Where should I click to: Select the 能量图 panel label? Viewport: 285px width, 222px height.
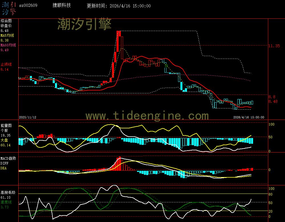point(6,126)
